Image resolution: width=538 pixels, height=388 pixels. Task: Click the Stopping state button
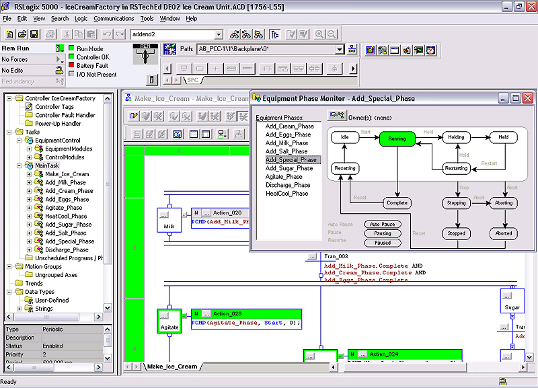(x=456, y=203)
